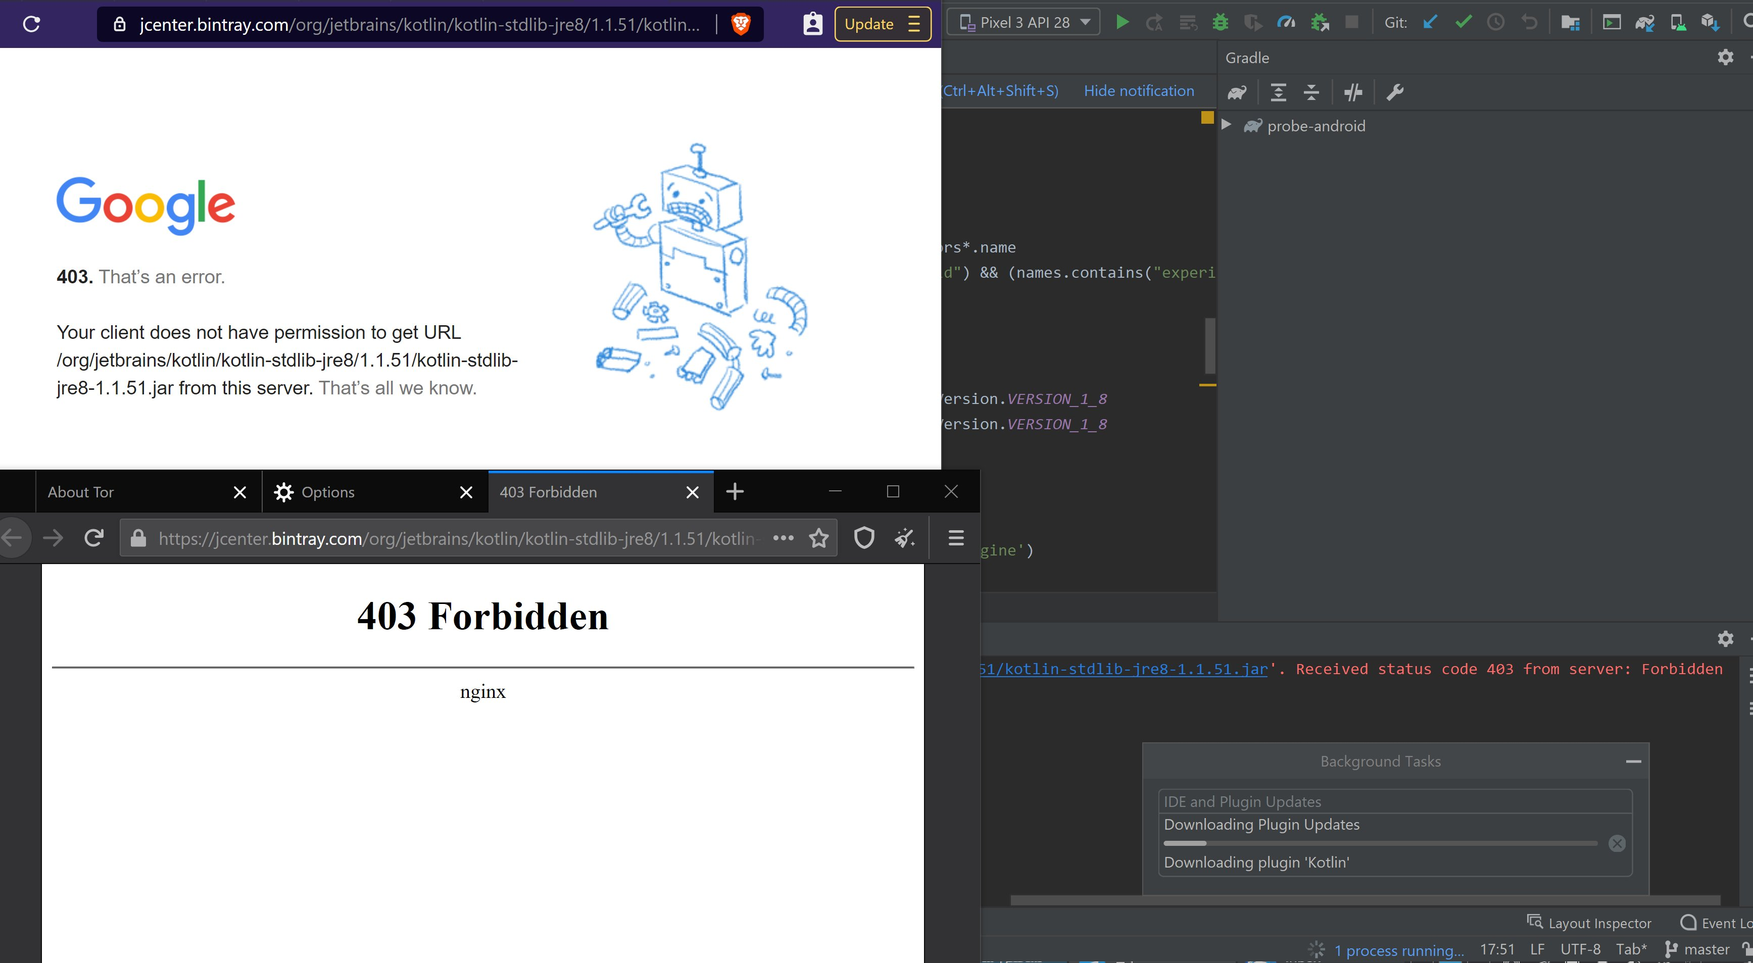Open the SDK Manager icon
1753x963 pixels.
(x=1710, y=22)
